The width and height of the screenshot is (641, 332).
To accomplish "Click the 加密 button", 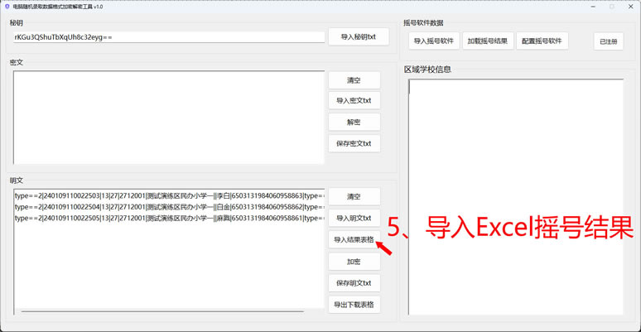I will pyautogui.click(x=354, y=262).
